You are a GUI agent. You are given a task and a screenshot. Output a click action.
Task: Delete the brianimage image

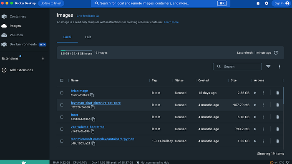(277, 93)
